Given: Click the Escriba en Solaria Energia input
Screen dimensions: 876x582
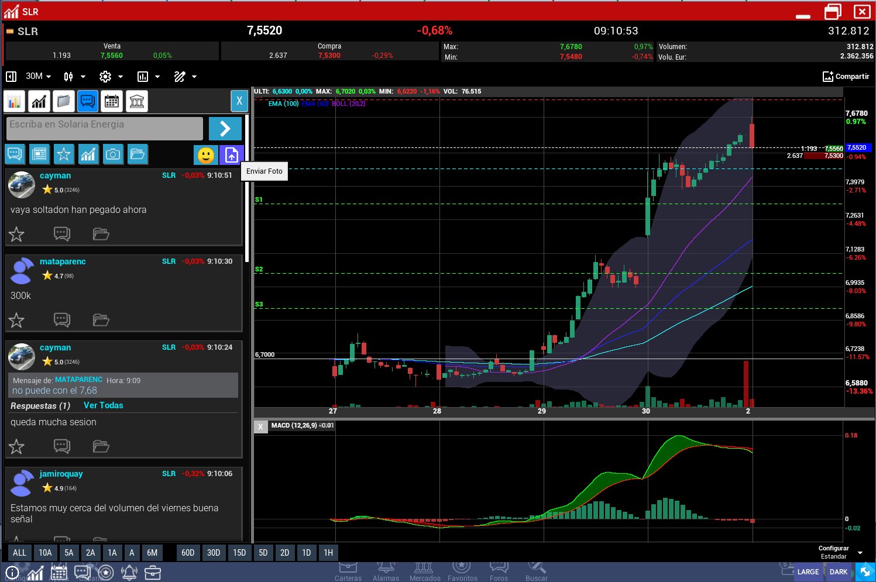Looking at the screenshot, I should 105,128.
